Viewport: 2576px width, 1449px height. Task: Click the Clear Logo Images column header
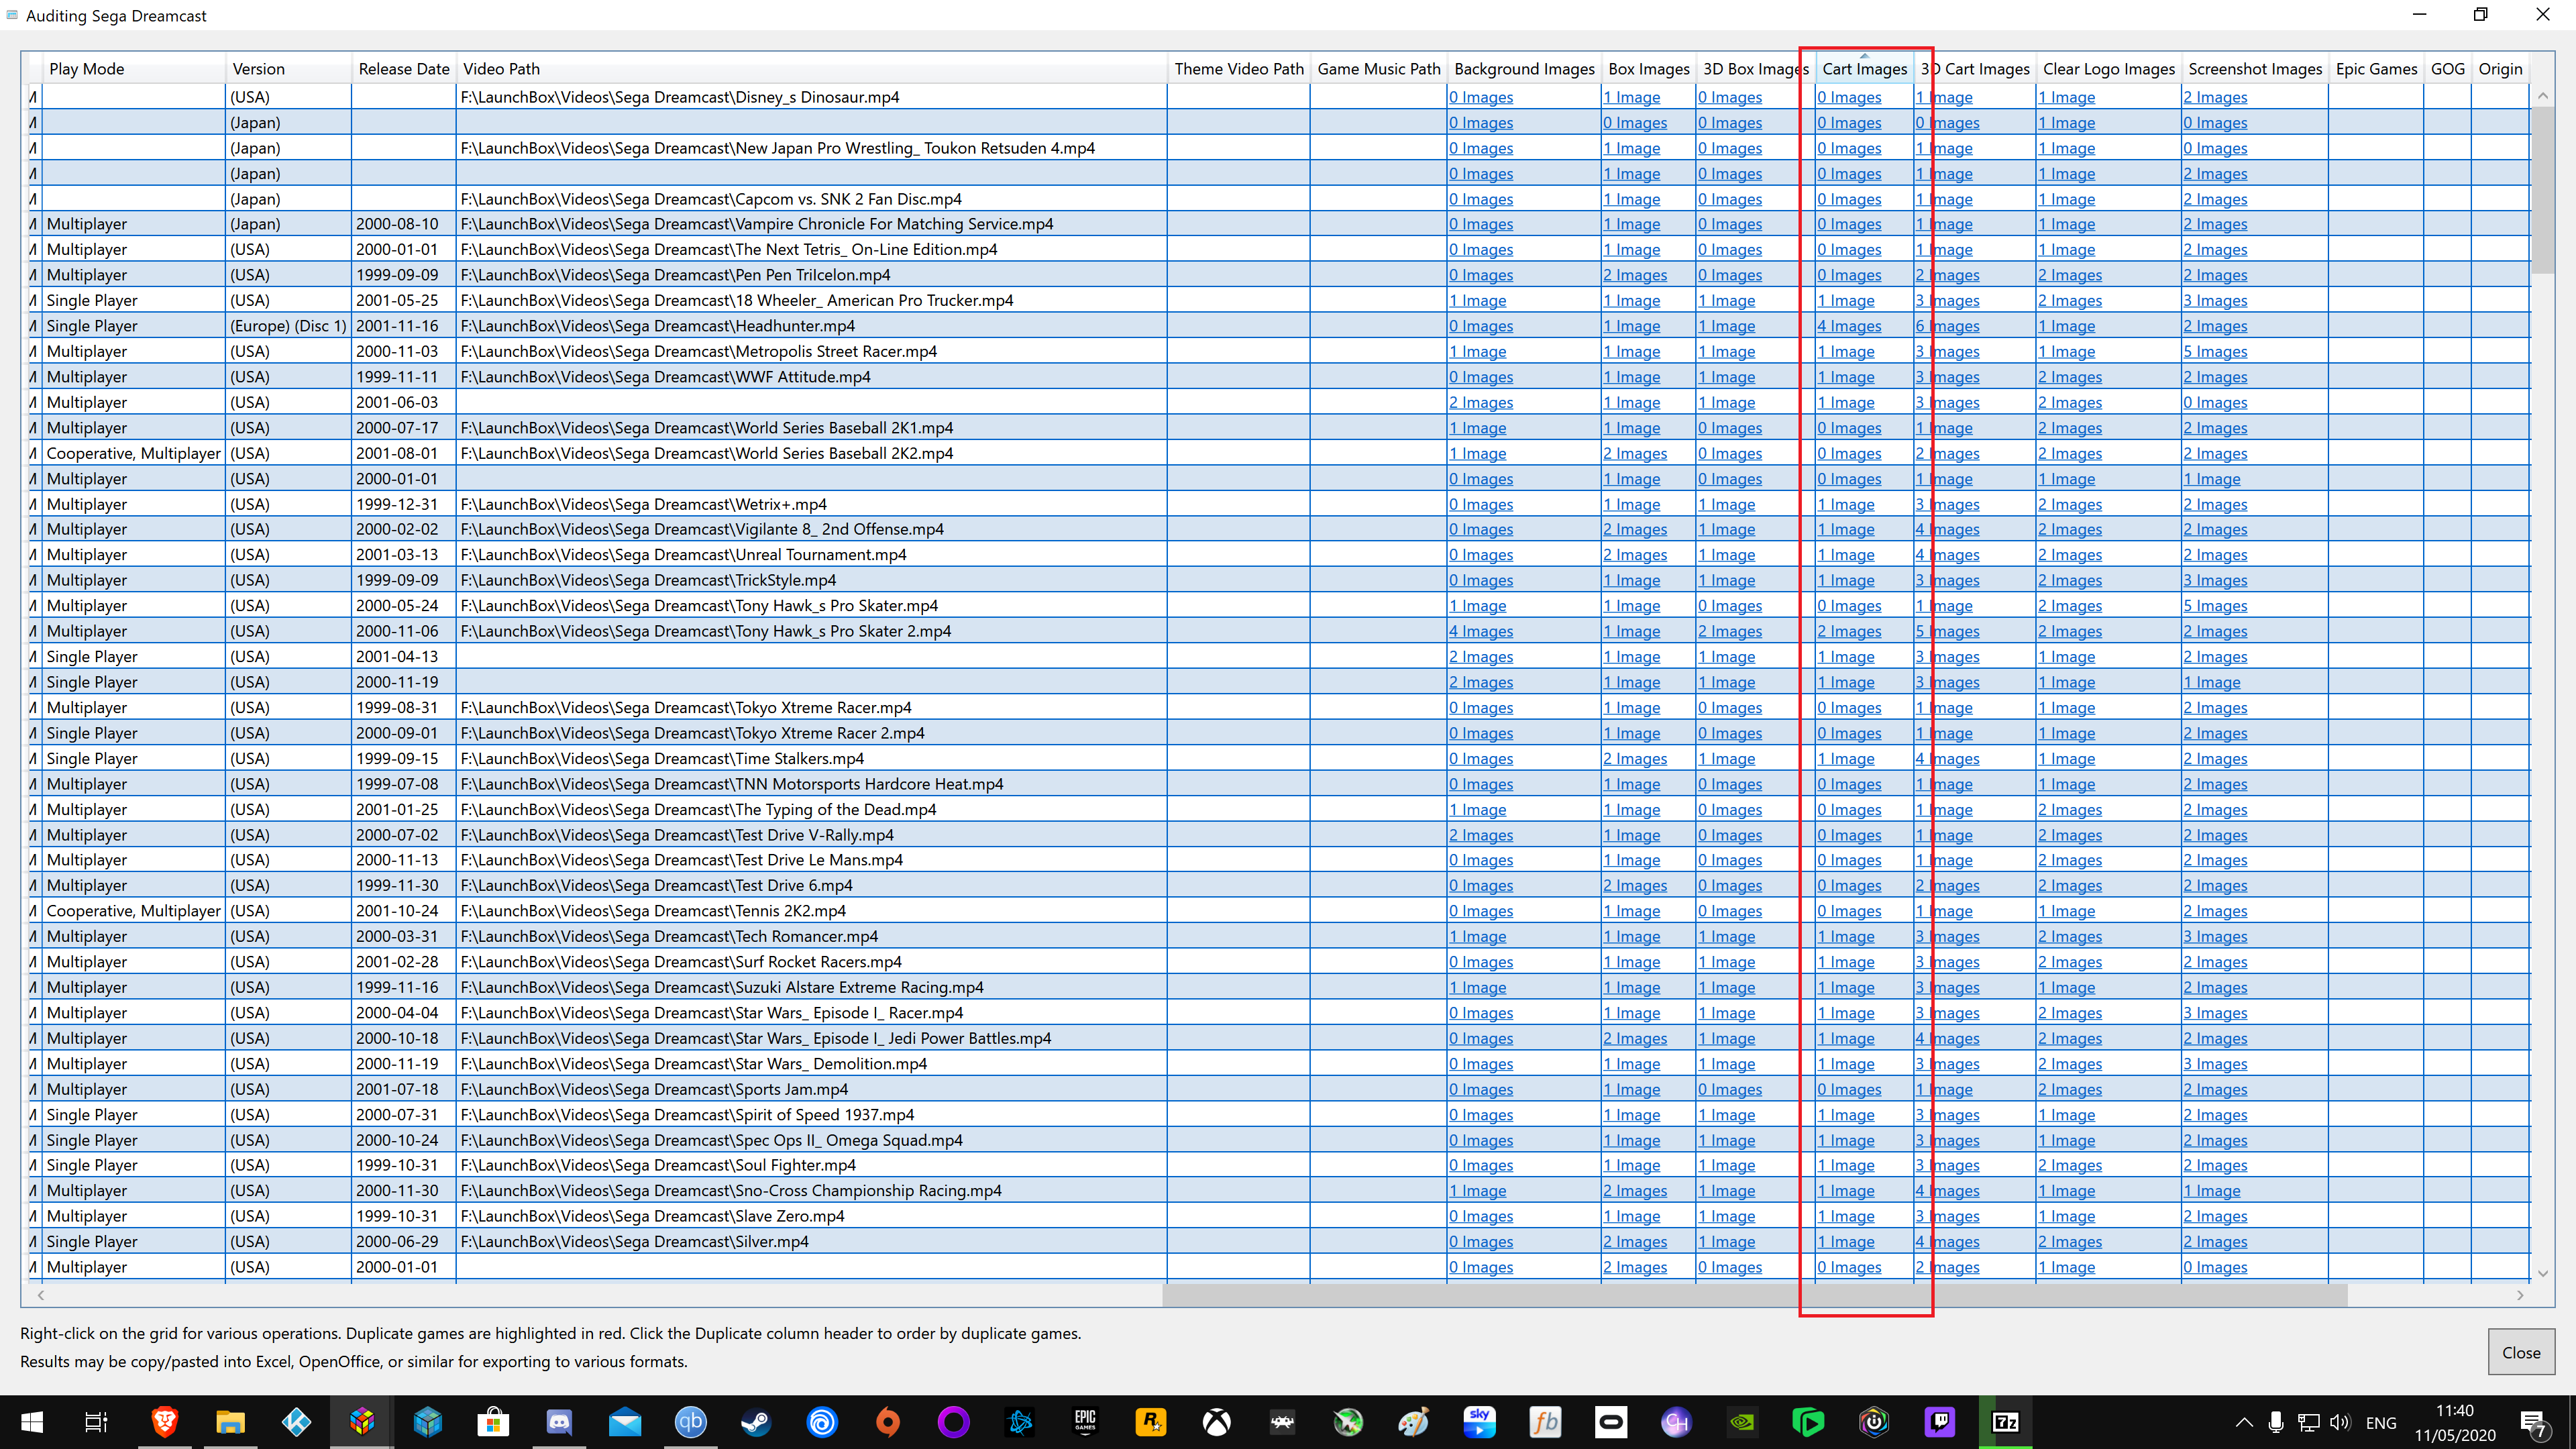2109,69
